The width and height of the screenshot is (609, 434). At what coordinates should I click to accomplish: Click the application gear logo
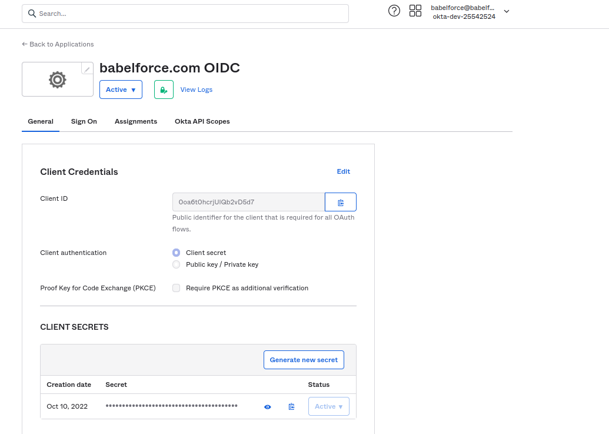[58, 79]
